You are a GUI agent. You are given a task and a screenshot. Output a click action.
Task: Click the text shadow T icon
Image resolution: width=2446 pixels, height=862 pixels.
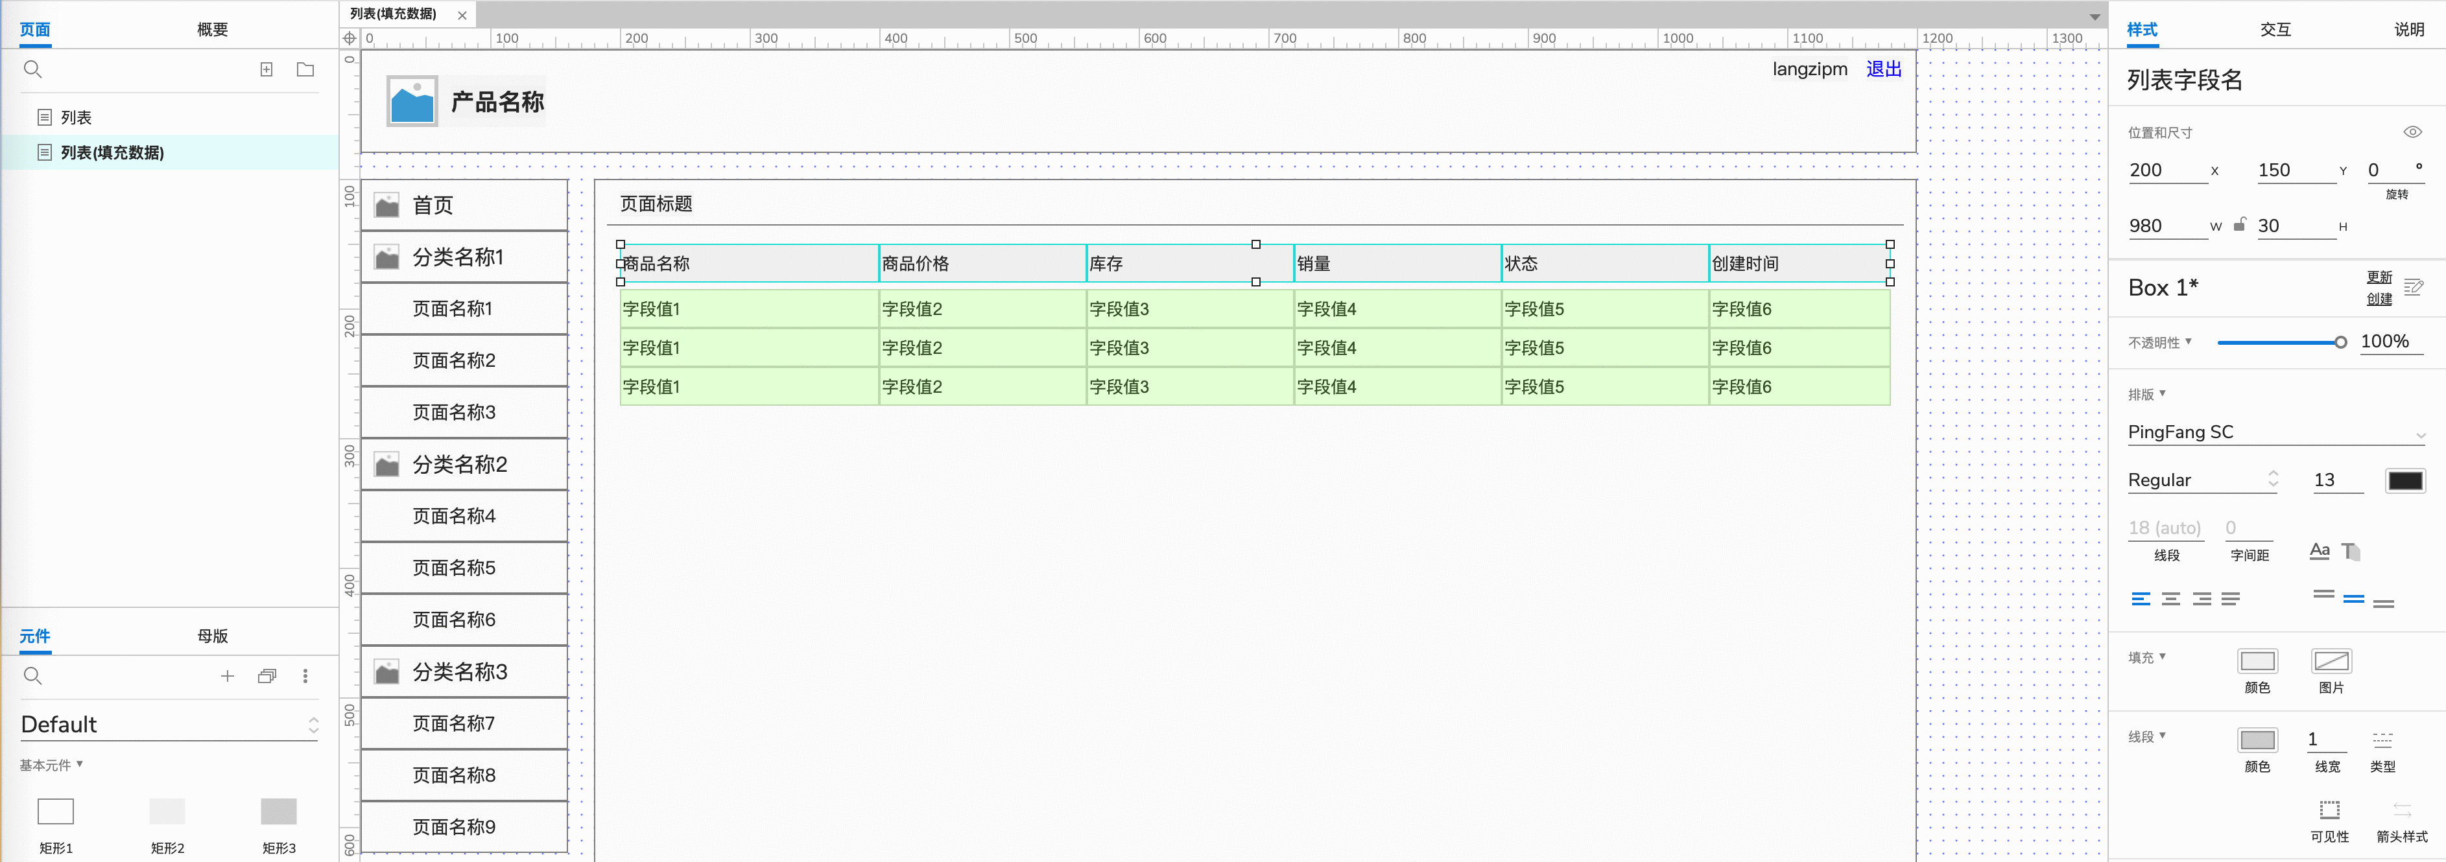pyautogui.click(x=2352, y=551)
